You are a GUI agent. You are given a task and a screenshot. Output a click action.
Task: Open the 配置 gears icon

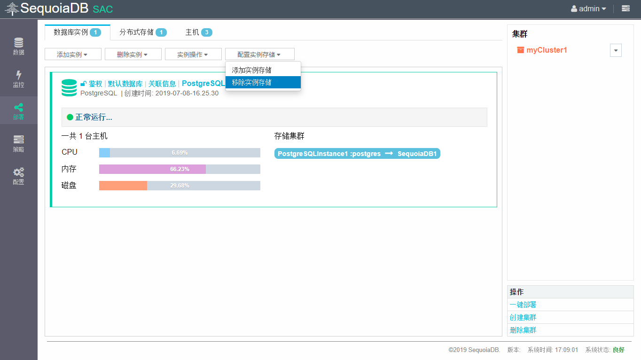pos(18,176)
